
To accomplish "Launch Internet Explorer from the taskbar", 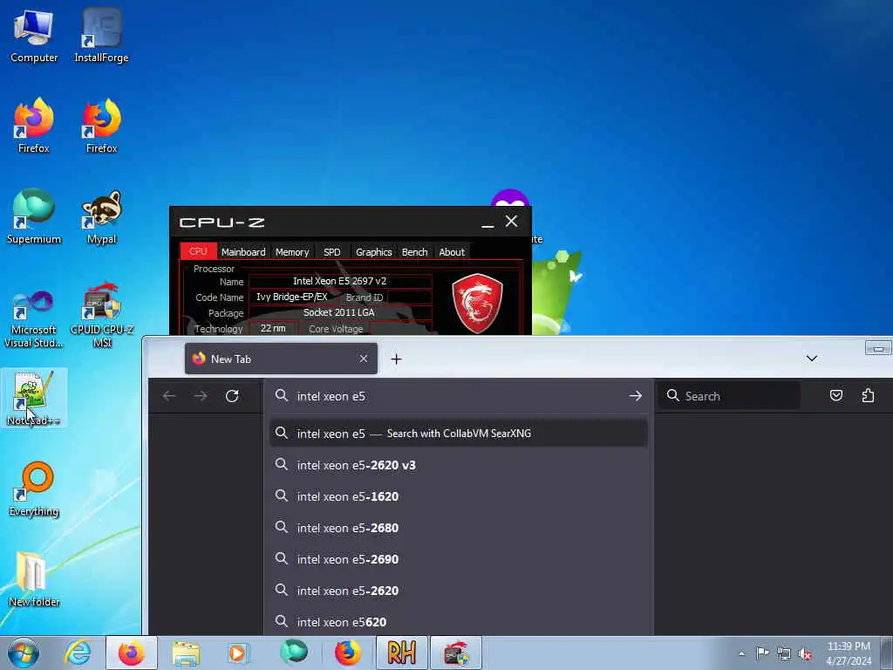I will pyautogui.click(x=78, y=653).
